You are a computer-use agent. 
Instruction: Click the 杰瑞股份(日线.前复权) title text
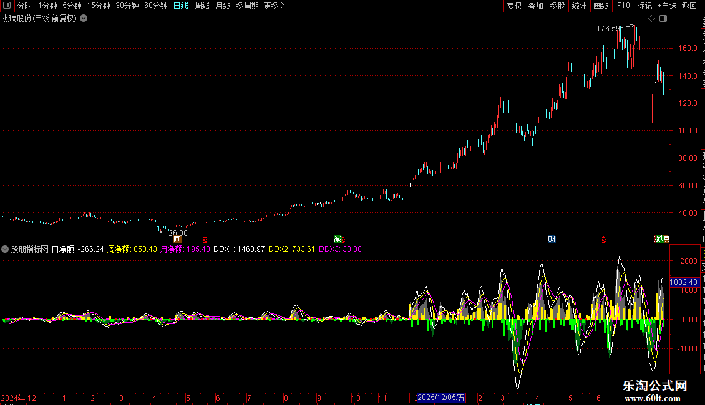click(39, 19)
